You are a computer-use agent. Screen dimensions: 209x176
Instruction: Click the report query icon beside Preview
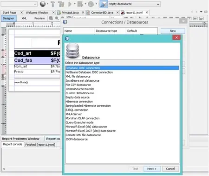[51, 18]
